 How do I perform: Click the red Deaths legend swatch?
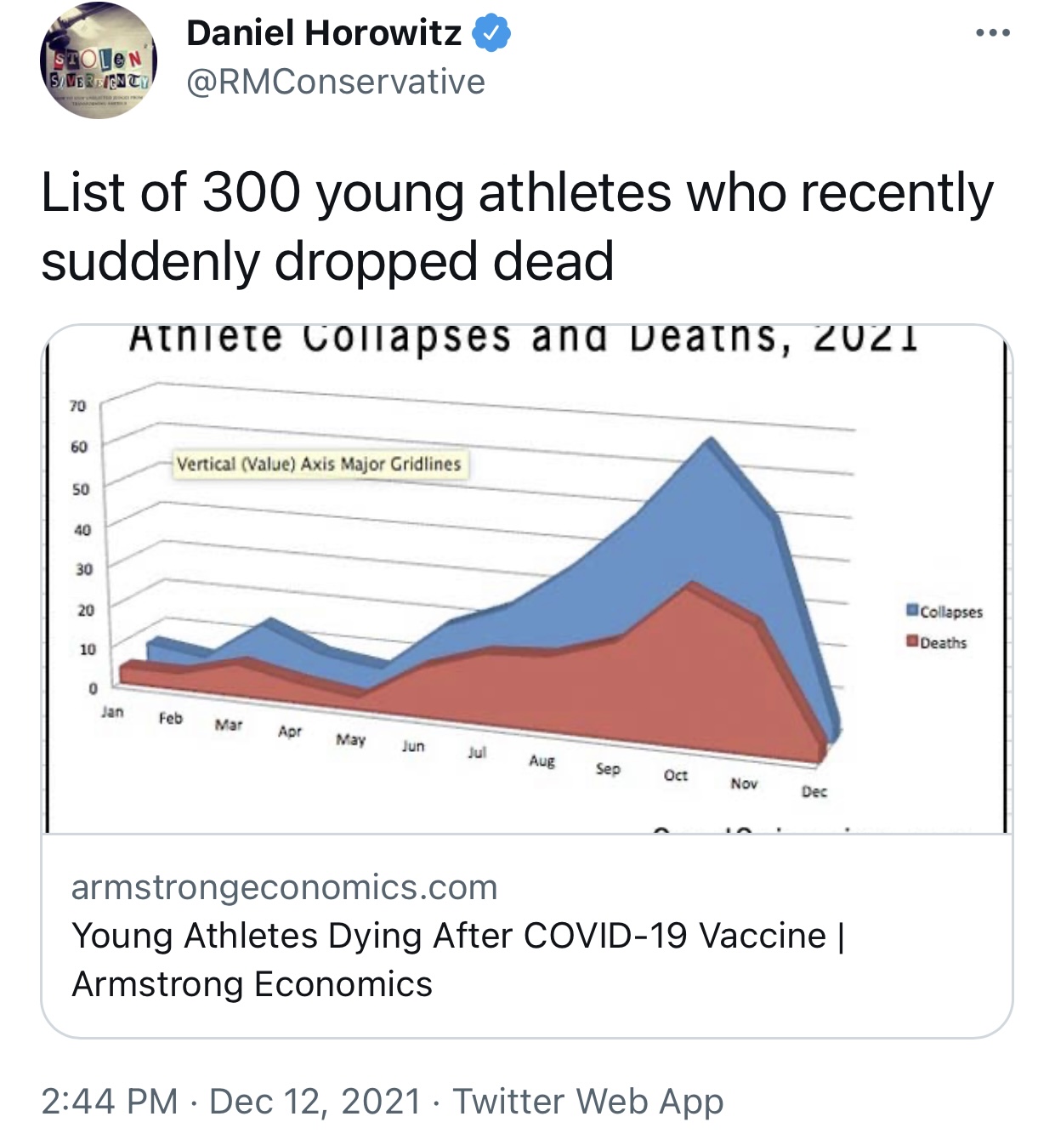(912, 641)
